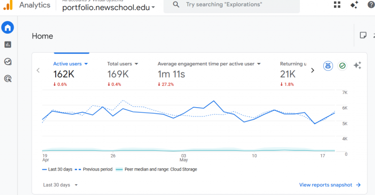Click the Analytics product name
Viewport: 375px width, 195px height.
(35, 5)
